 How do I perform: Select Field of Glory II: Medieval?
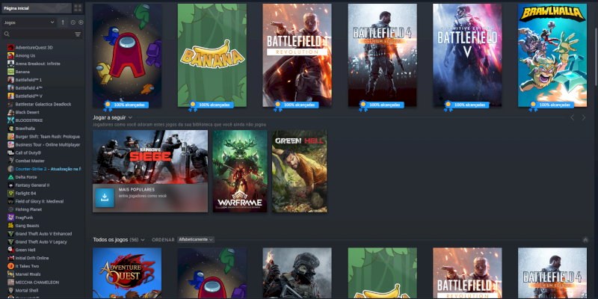pos(40,201)
